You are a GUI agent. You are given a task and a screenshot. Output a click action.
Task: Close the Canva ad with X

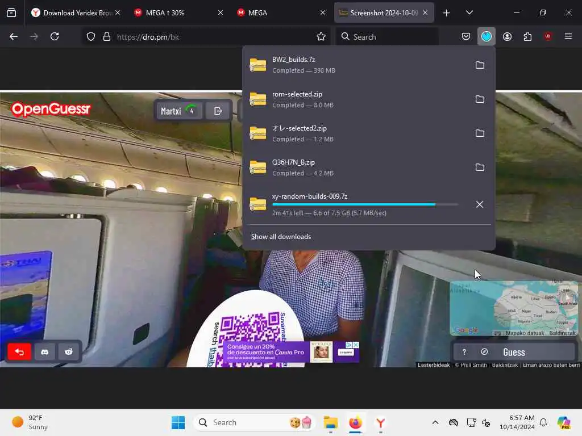(x=356, y=345)
